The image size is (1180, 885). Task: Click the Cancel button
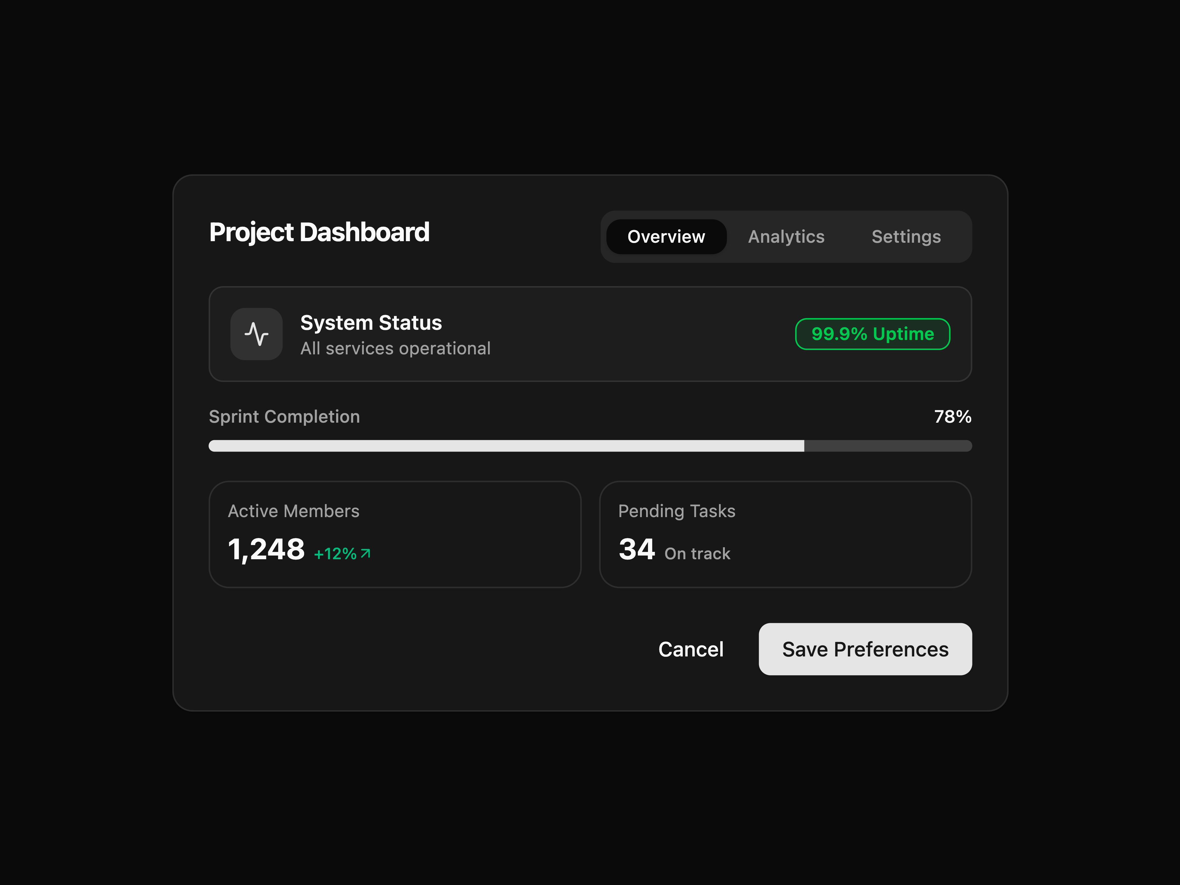[x=691, y=649]
